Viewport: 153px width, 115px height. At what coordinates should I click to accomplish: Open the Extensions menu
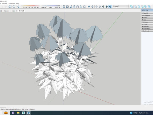click(x=12, y=4)
